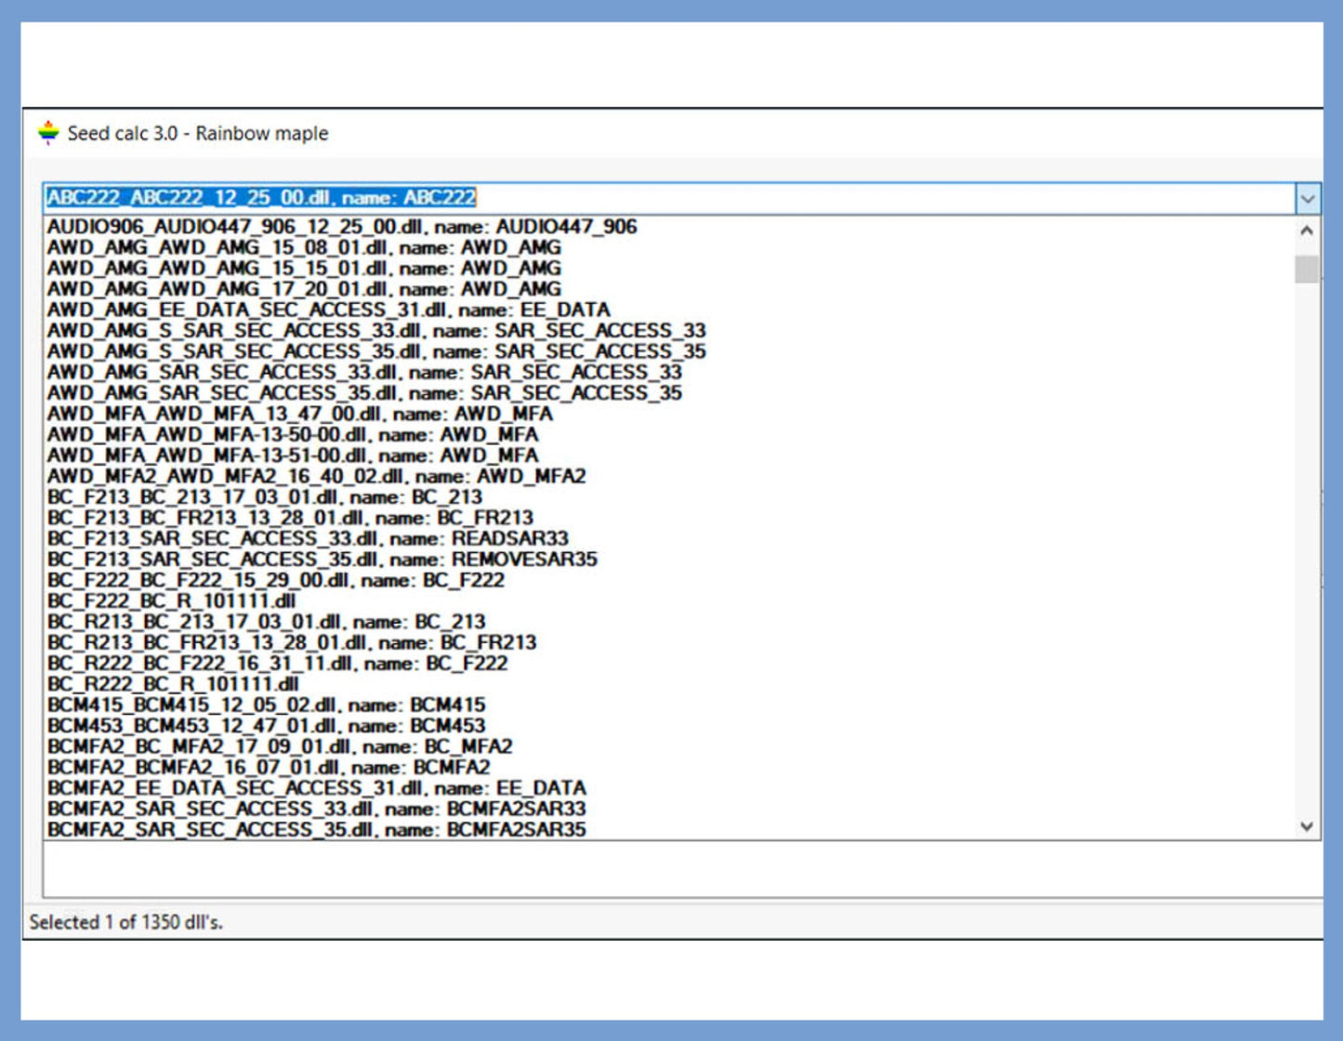Expand the DLL selection combo box arrow
Screen dimensions: 1343x1041
click(1307, 198)
